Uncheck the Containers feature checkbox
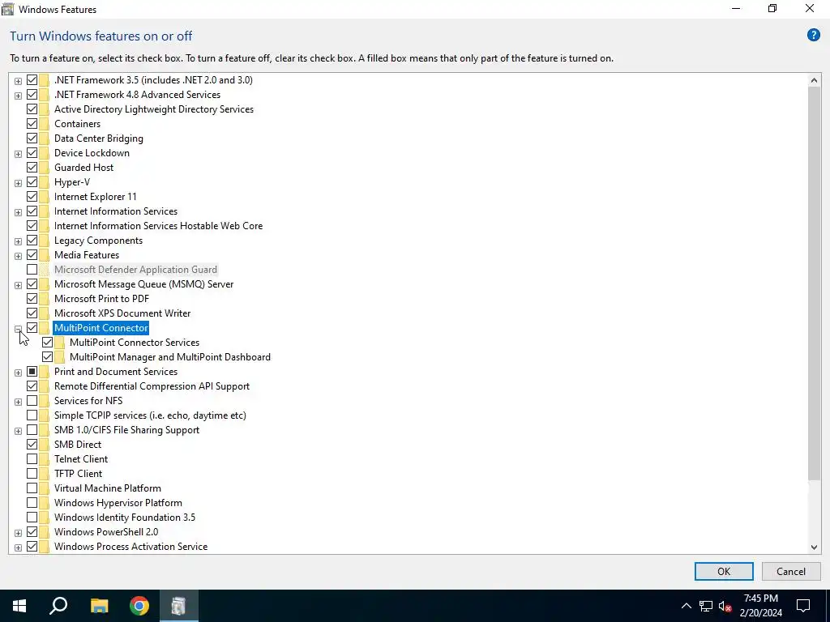 coord(32,124)
